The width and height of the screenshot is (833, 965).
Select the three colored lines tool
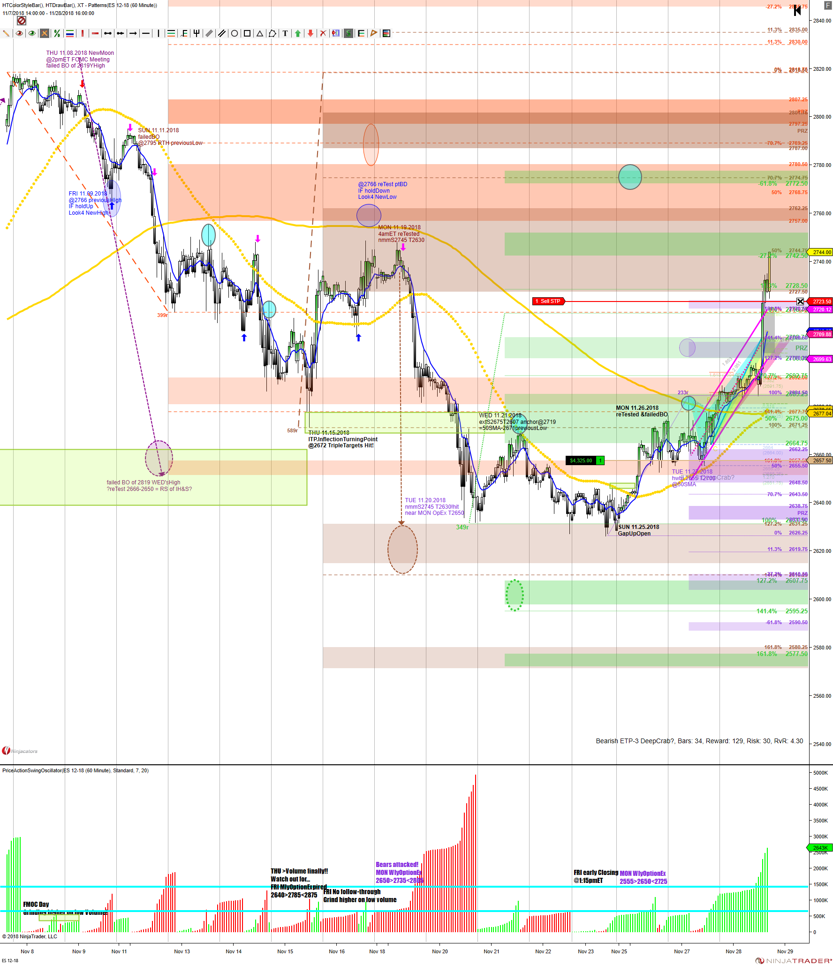[x=70, y=33]
